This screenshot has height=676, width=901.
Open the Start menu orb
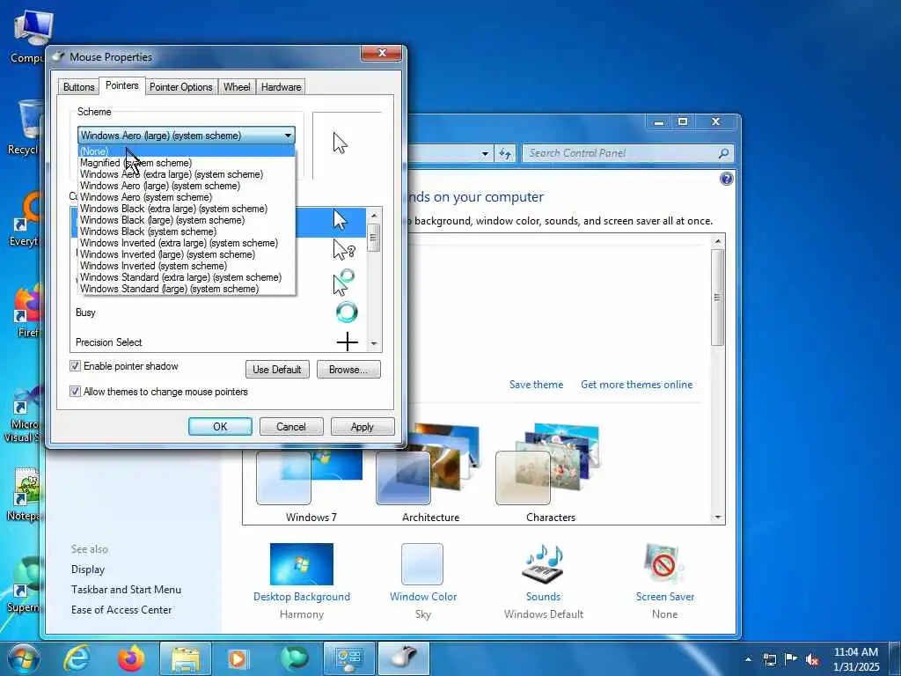coord(22,658)
